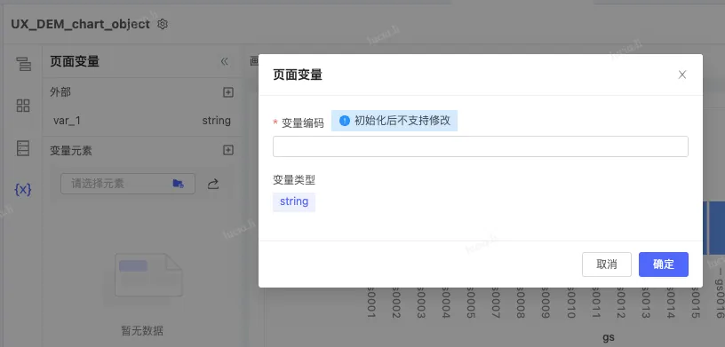Select the var_1 variable row

(x=142, y=121)
